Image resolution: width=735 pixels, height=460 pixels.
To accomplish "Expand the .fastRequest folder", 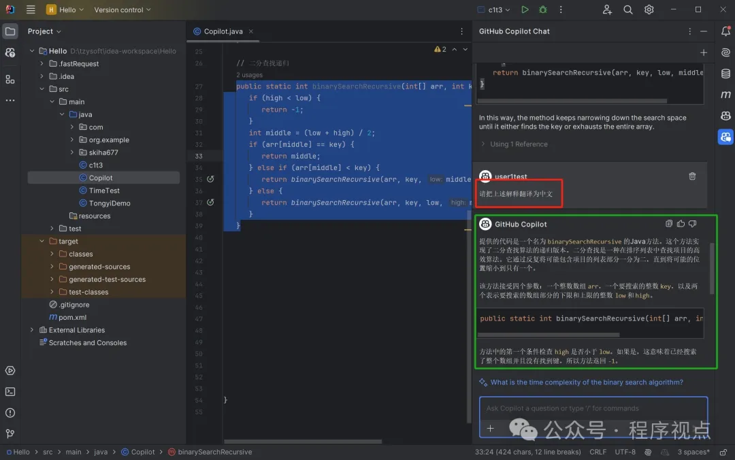I will (x=42, y=64).
